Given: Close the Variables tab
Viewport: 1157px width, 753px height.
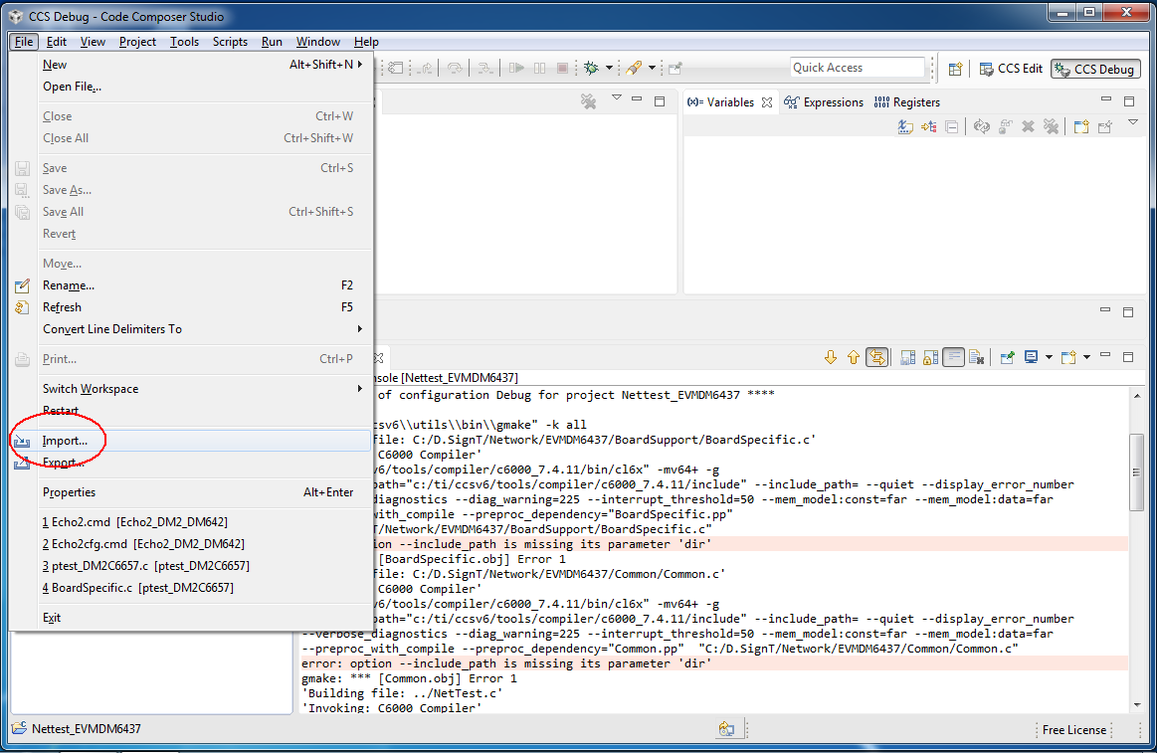Looking at the screenshot, I should (767, 102).
